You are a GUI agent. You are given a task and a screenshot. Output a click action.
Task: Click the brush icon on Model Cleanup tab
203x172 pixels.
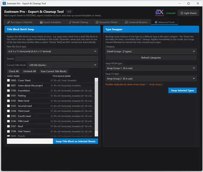tap(70, 22)
